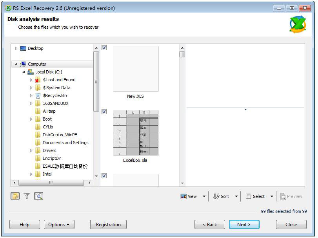Open the View dropdown arrow
The height and width of the screenshot is (238, 318).
(x=204, y=196)
